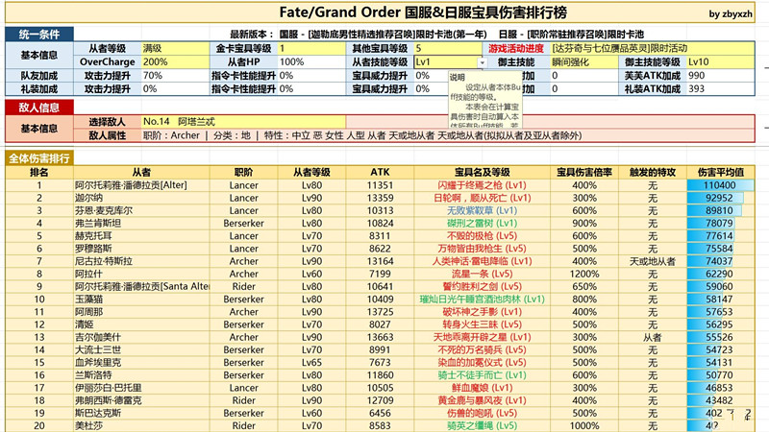Click the 御主技能 瞬间强化 cell

(584, 62)
